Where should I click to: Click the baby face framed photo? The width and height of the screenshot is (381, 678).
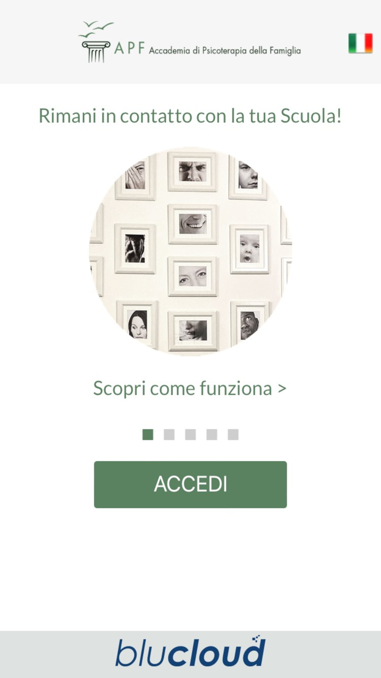[x=250, y=249]
